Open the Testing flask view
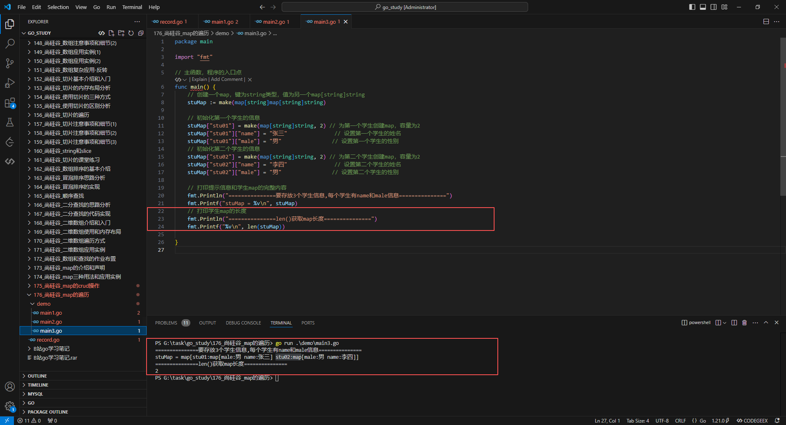This screenshot has height=425, width=786. click(x=10, y=122)
